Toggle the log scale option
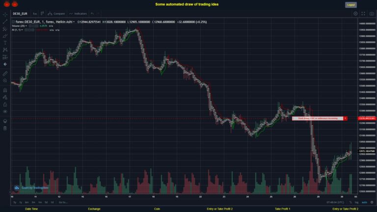Image resolution: width=377 pixels, height=212 pixels. (x=356, y=202)
